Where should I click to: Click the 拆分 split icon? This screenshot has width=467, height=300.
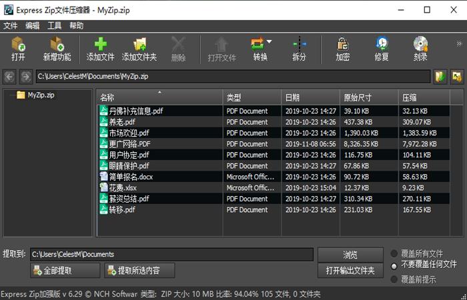click(x=300, y=44)
